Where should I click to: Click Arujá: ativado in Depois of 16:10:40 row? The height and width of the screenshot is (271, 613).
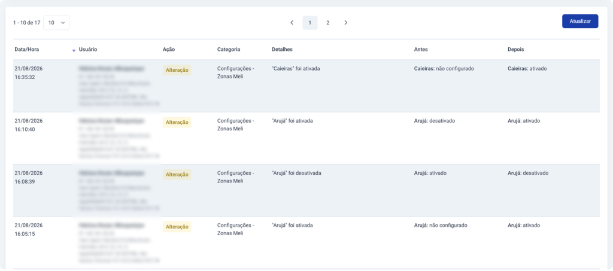pos(523,121)
